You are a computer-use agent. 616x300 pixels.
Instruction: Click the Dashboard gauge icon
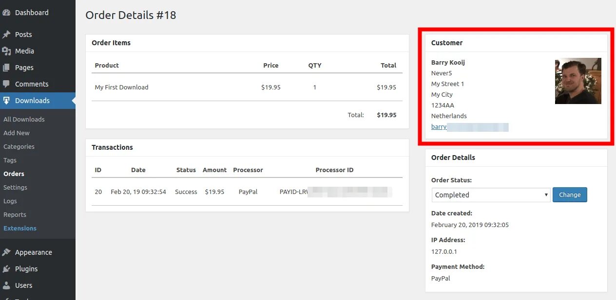pyautogui.click(x=6, y=13)
